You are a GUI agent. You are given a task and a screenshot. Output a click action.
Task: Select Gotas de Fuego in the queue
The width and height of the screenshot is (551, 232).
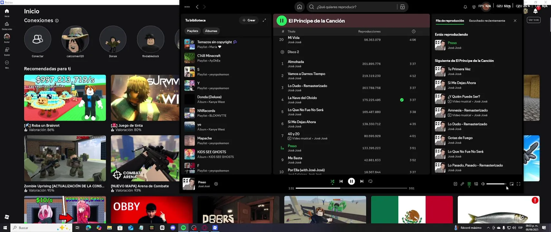click(476, 140)
